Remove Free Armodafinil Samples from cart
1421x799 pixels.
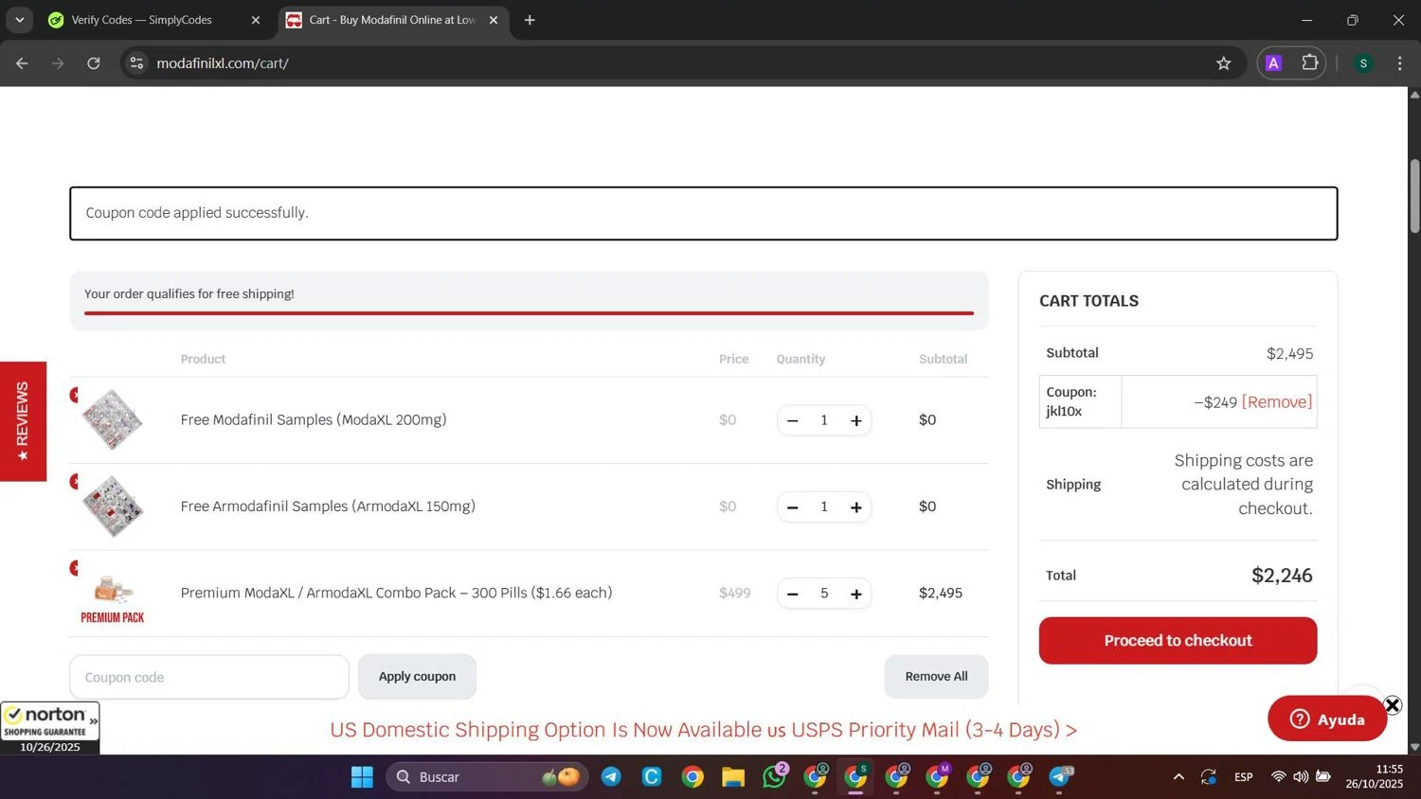(x=75, y=482)
